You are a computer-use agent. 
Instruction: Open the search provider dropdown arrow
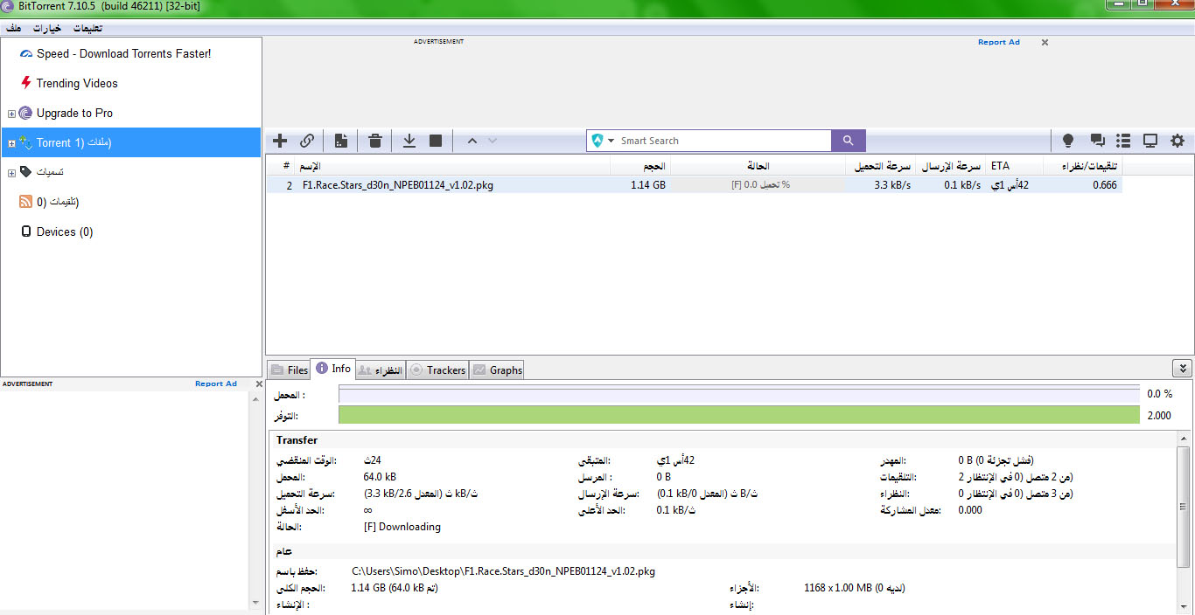tap(611, 141)
